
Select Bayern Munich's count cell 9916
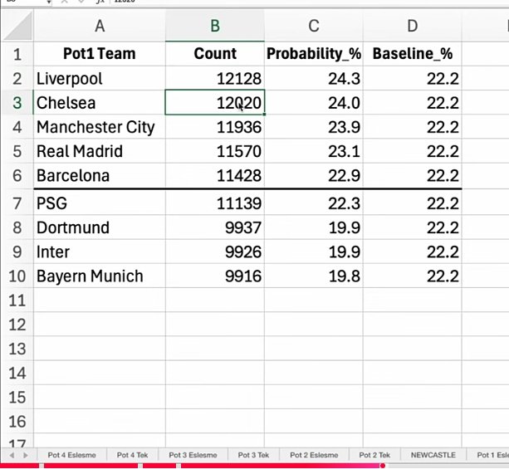coord(215,276)
